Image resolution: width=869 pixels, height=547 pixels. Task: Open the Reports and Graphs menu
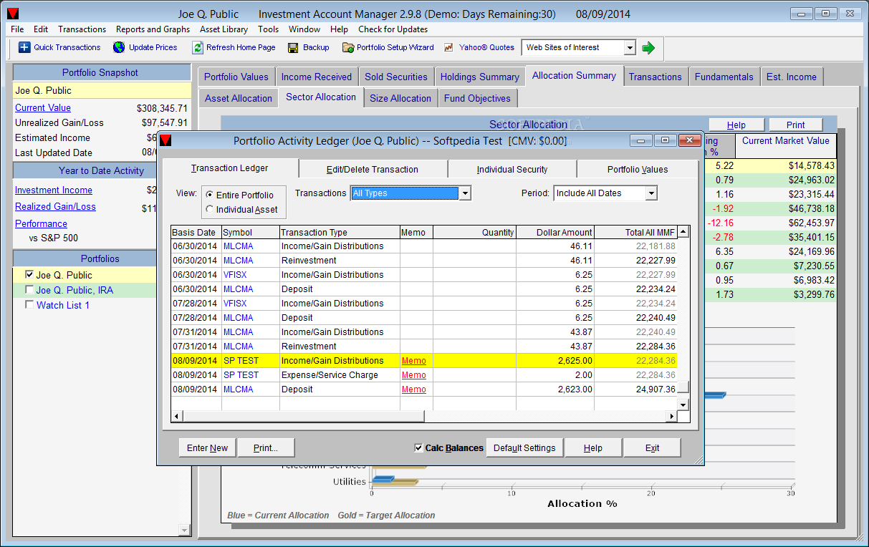(153, 29)
